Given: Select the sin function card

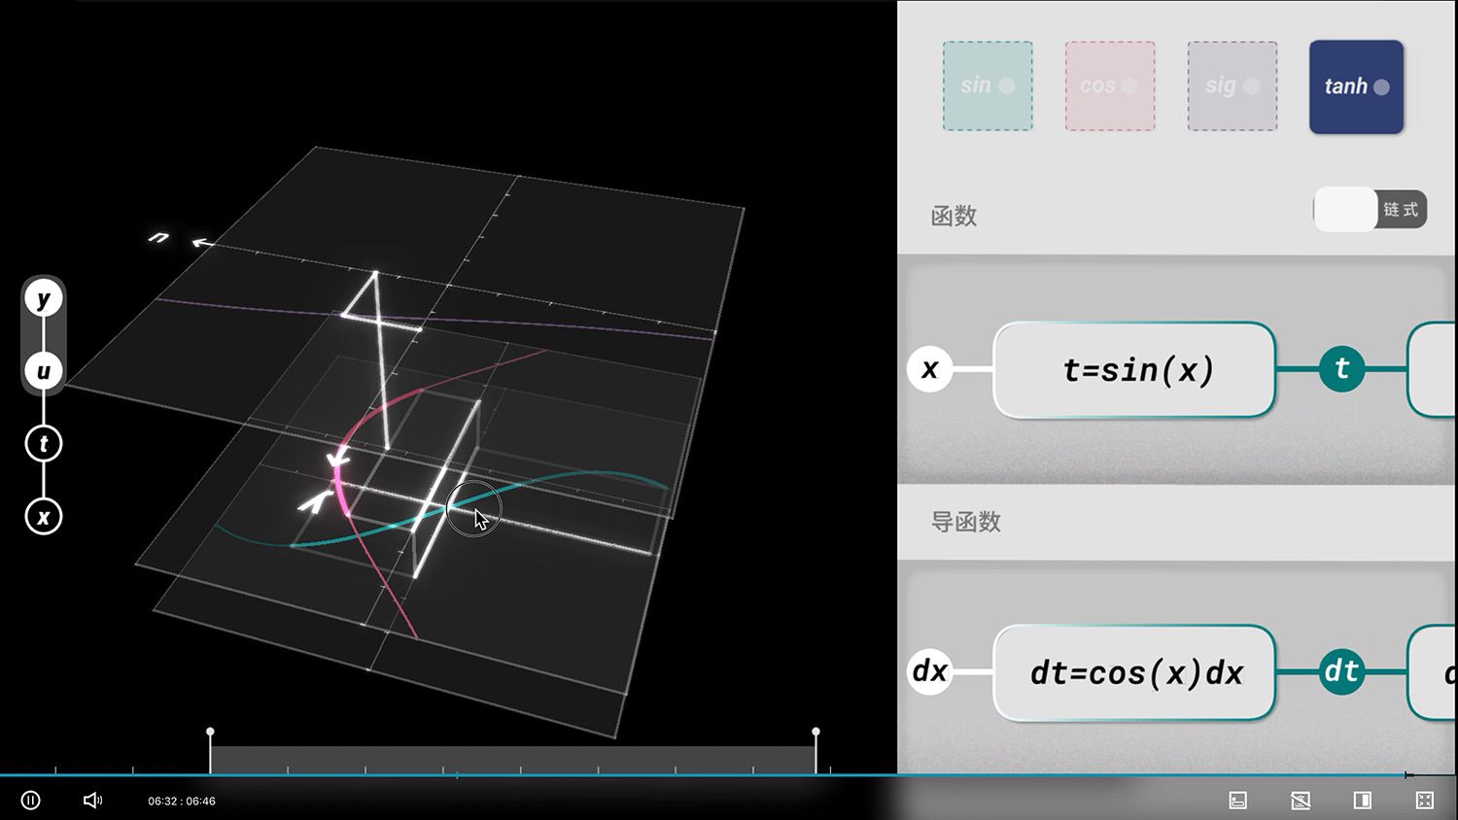Looking at the screenshot, I should pyautogui.click(x=988, y=85).
